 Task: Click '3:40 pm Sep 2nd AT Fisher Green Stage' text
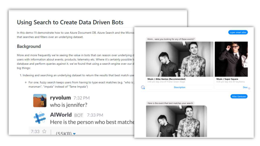pos(166,82)
